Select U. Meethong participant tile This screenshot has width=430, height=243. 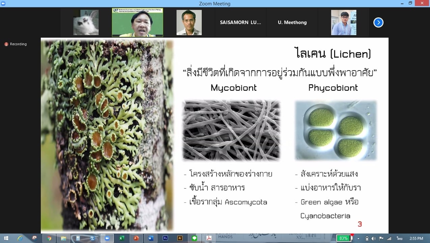(x=292, y=23)
